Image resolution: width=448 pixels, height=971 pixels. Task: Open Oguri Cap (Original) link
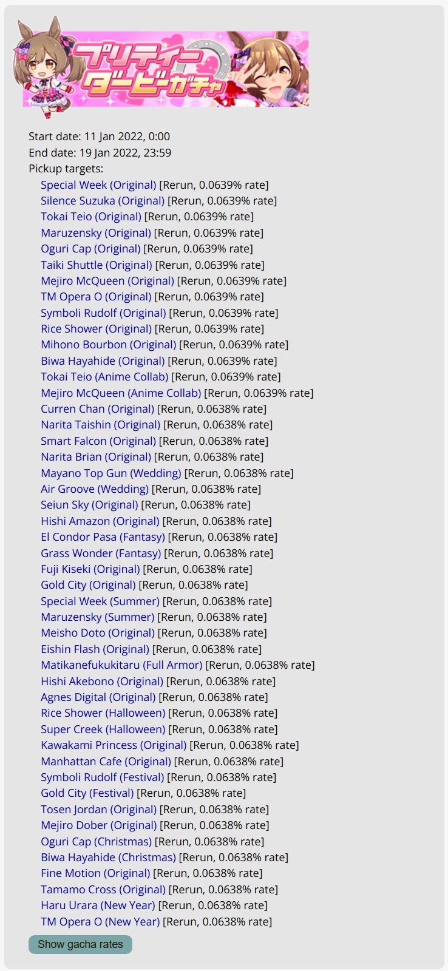pos(90,249)
